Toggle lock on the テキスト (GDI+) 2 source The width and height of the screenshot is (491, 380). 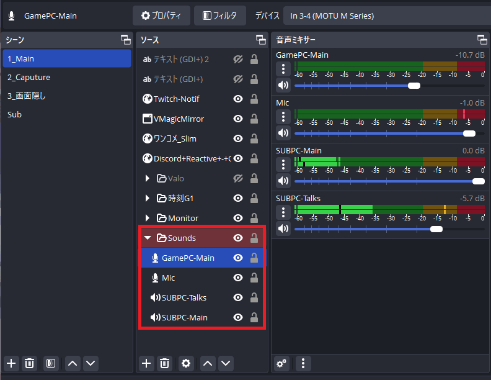[x=254, y=59]
